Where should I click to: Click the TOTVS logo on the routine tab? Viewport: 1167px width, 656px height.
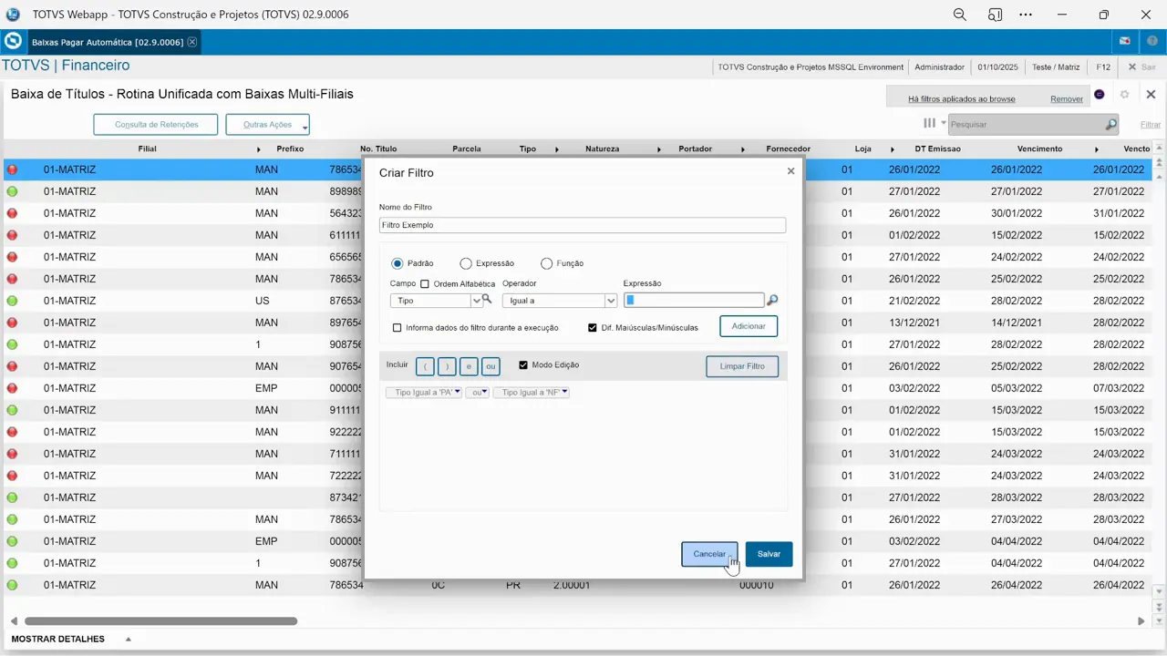coord(13,42)
